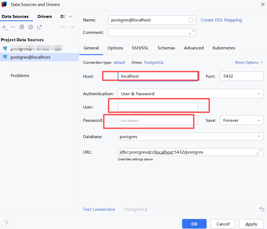
Task: Select postgres@localhost data source
Action: 39,57
